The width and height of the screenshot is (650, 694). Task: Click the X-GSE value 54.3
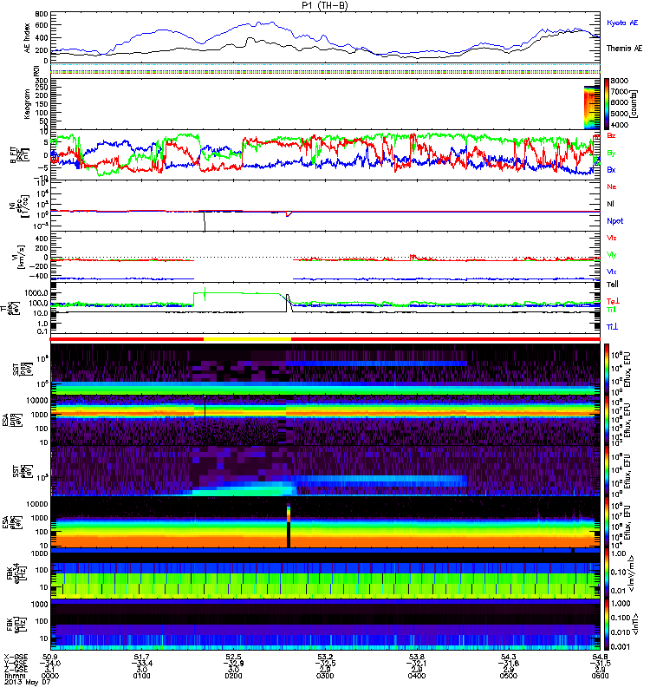pyautogui.click(x=509, y=657)
